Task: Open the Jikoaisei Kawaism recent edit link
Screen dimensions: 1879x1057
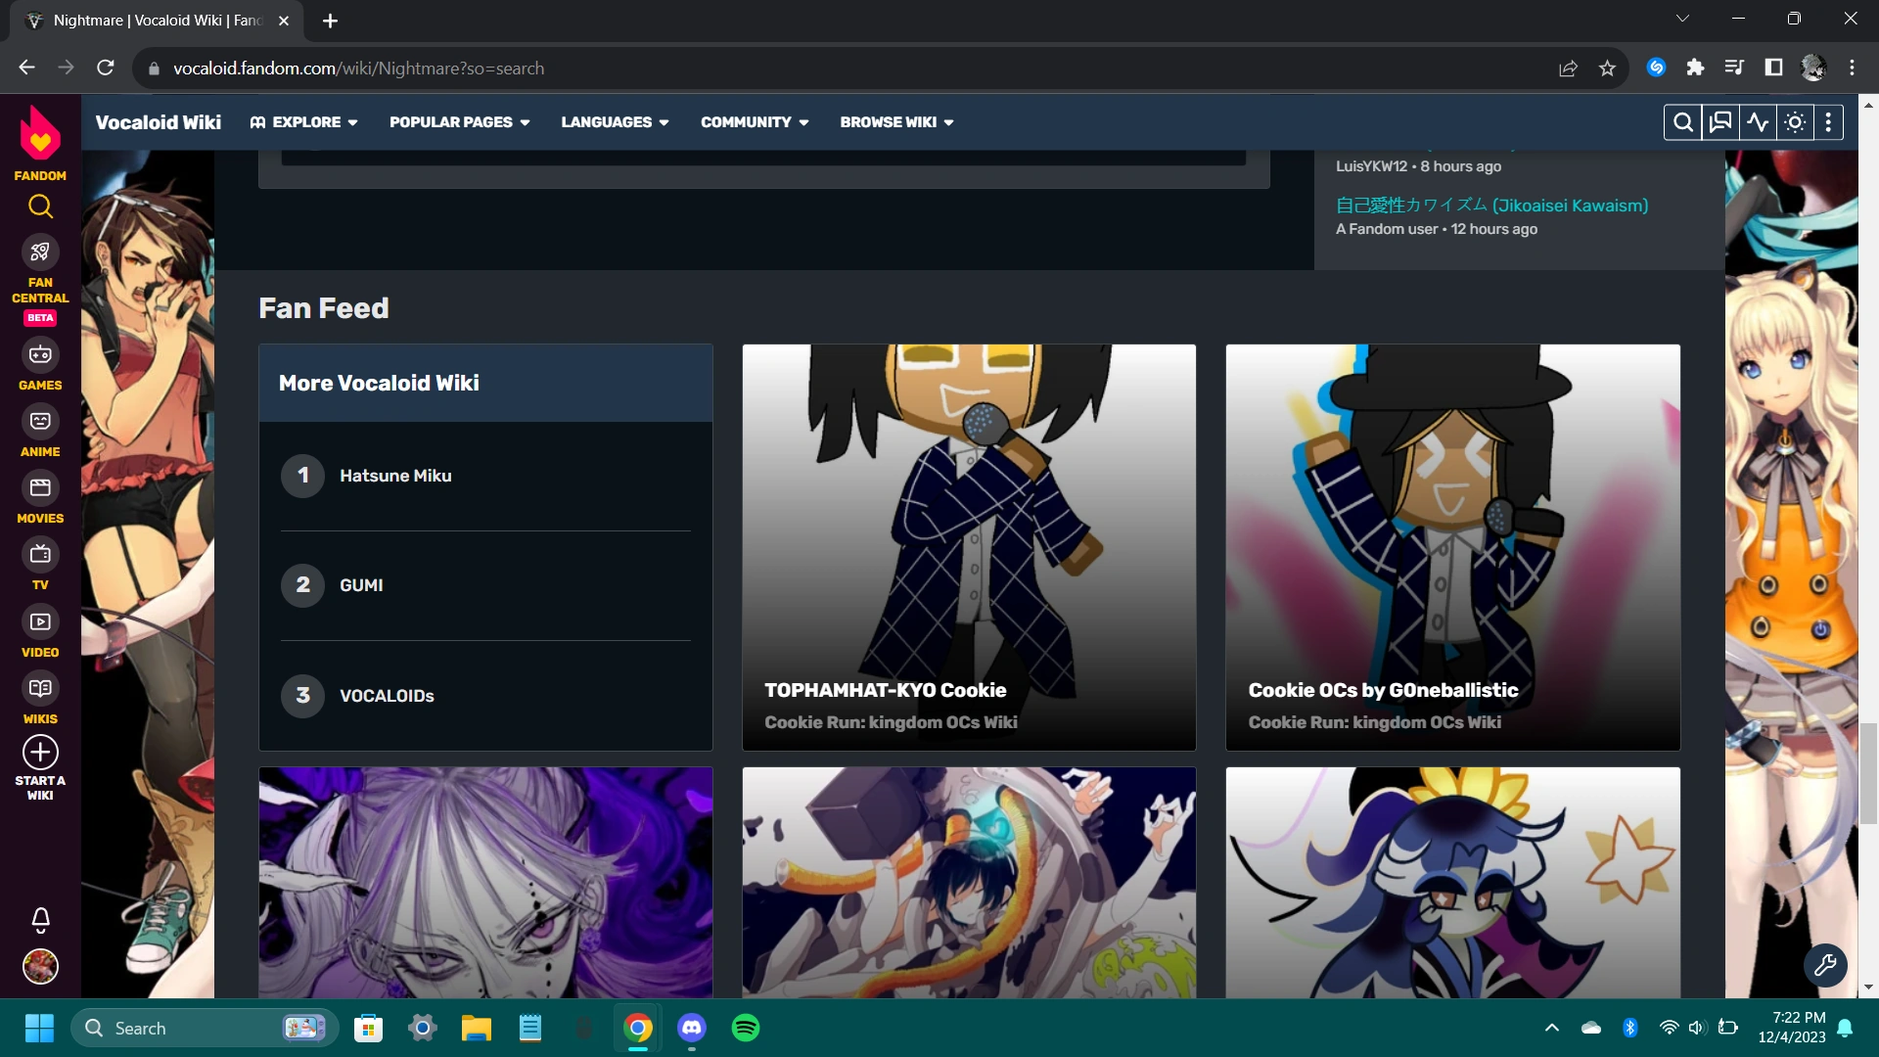Action: [1491, 206]
